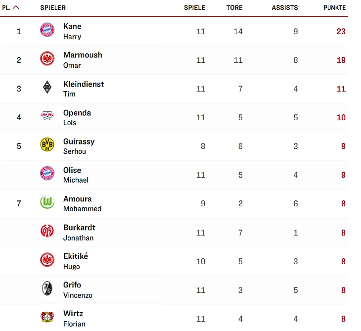The height and width of the screenshot is (331, 361).
Task: Toggle sort arrow beside PL. header
Action: tap(16, 7)
